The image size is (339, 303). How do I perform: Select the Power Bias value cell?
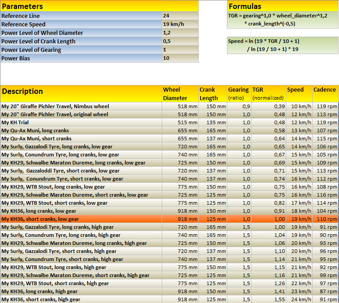click(x=180, y=58)
